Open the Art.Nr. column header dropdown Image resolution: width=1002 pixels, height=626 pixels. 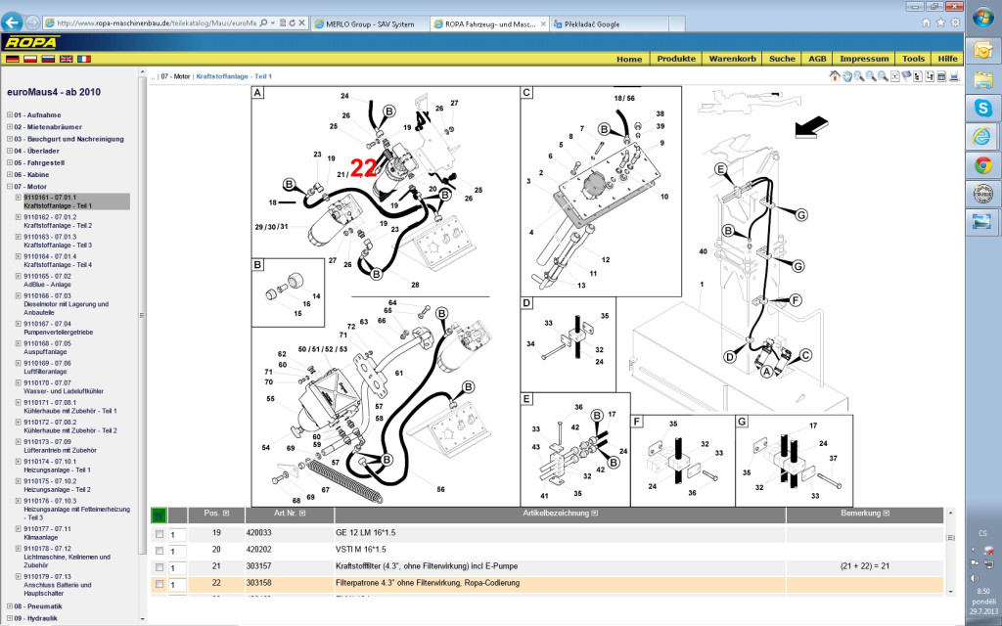click(302, 514)
